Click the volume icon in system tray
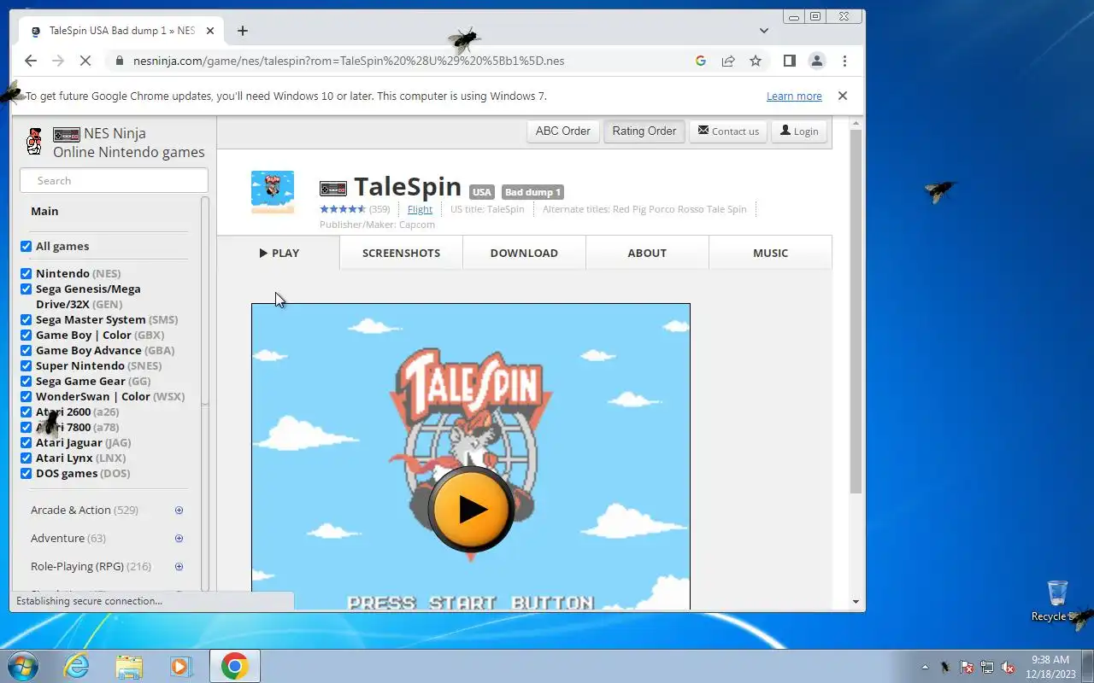 (x=1008, y=667)
